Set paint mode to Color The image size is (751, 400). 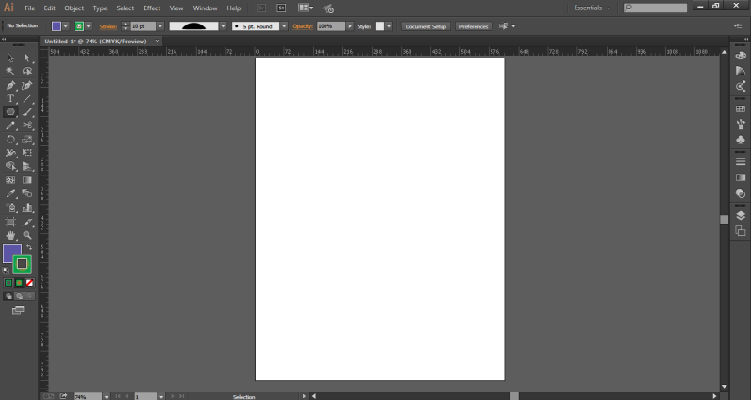coord(8,283)
